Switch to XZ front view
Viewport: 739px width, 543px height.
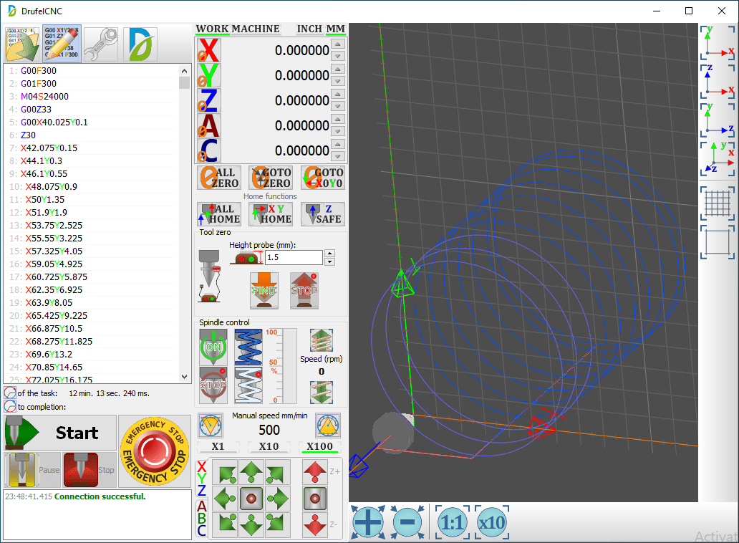click(x=718, y=81)
